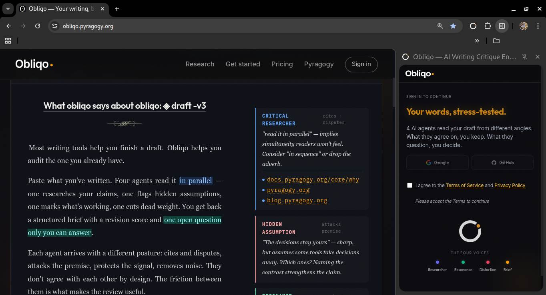Image resolution: width=546 pixels, height=295 pixels.
Task: Go back with the browser back arrow
Action: pyautogui.click(x=9, y=26)
